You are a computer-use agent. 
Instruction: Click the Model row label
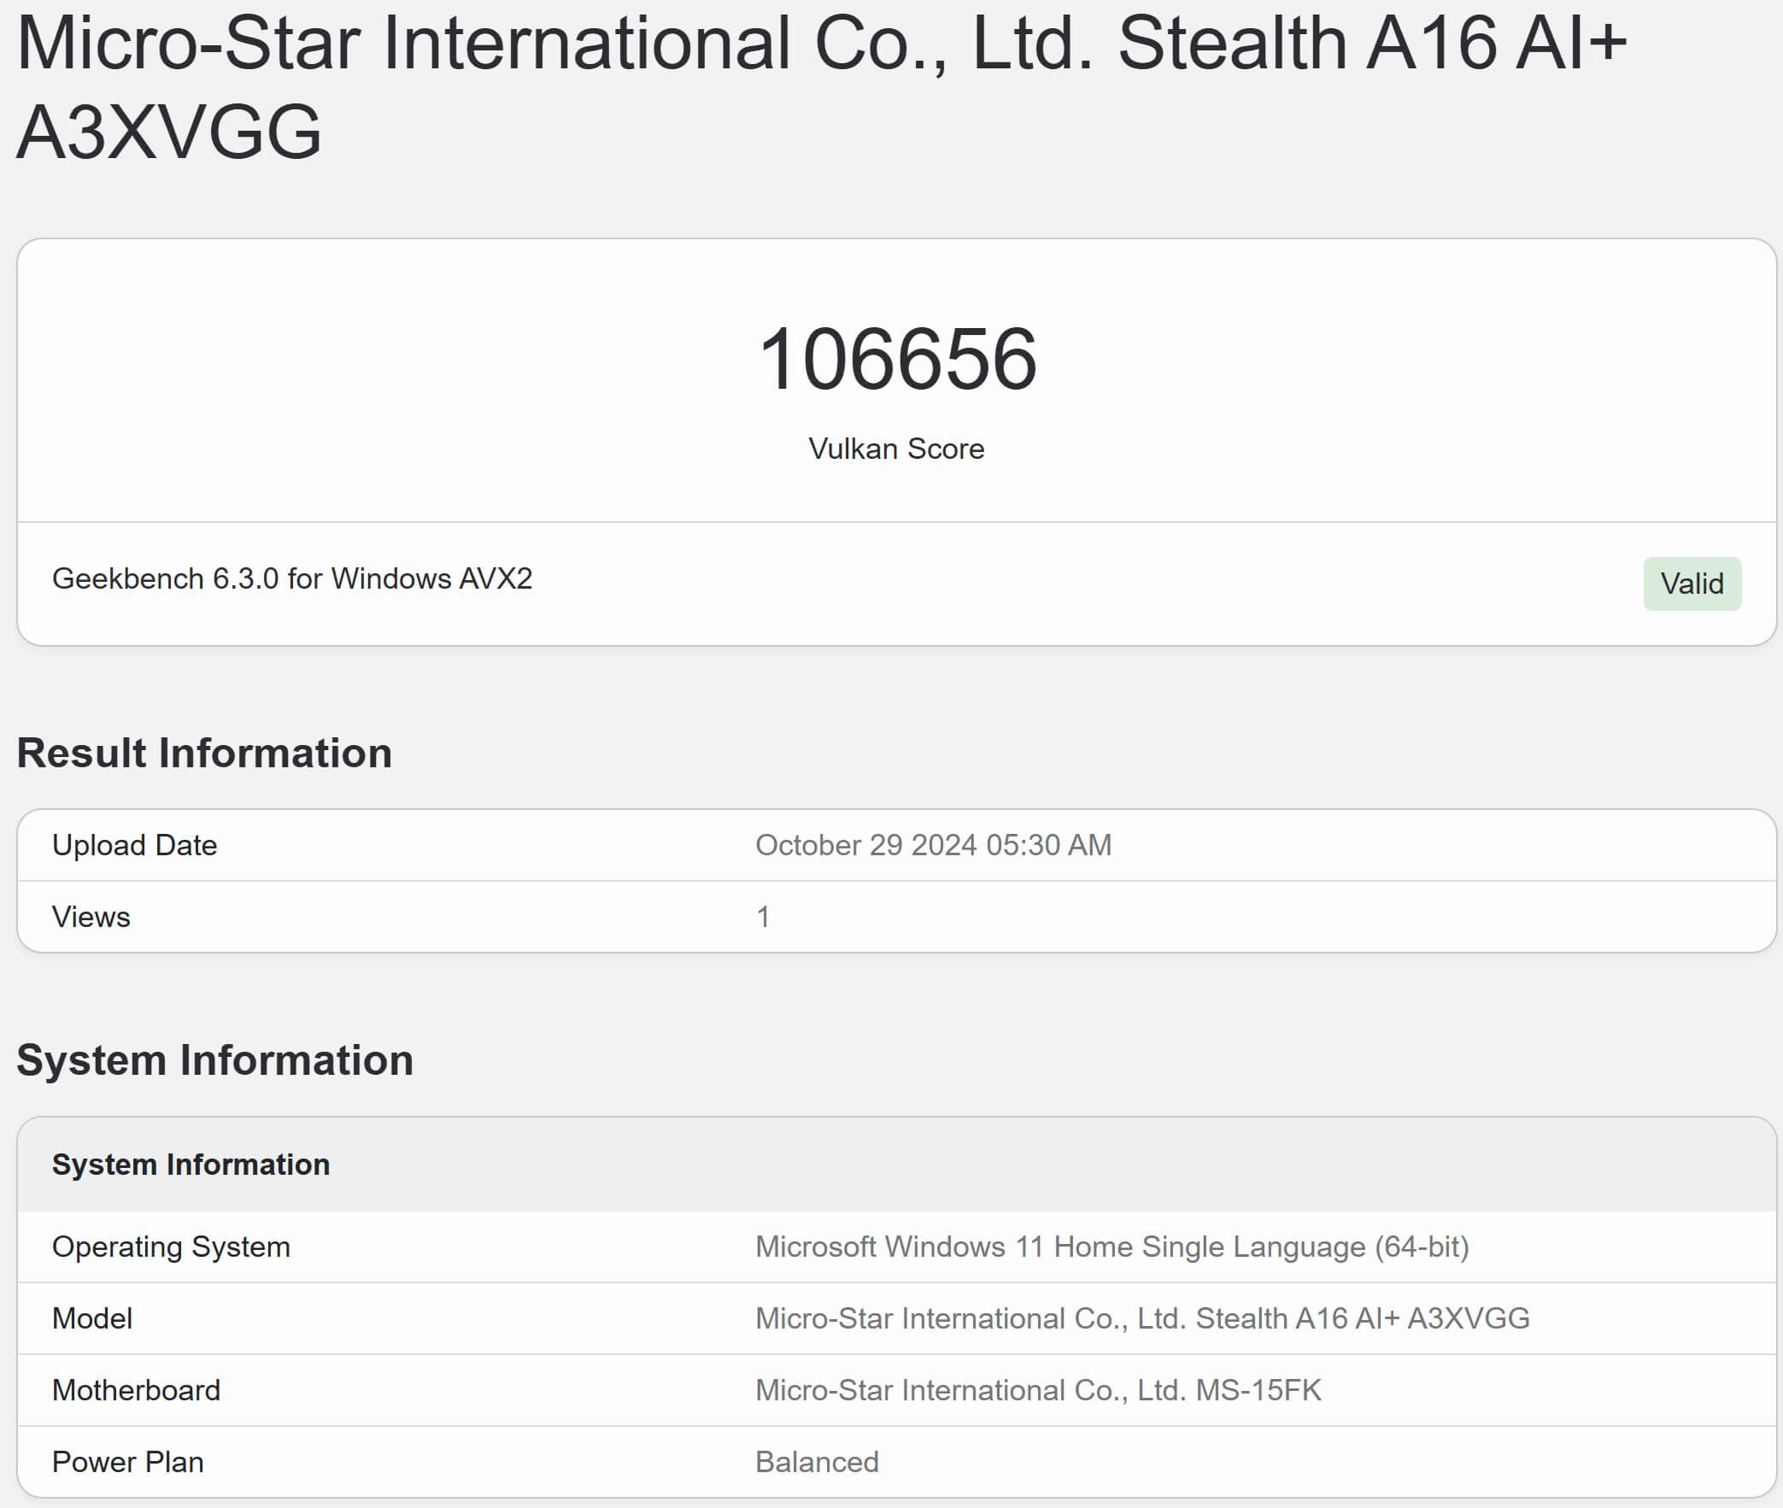point(92,1318)
